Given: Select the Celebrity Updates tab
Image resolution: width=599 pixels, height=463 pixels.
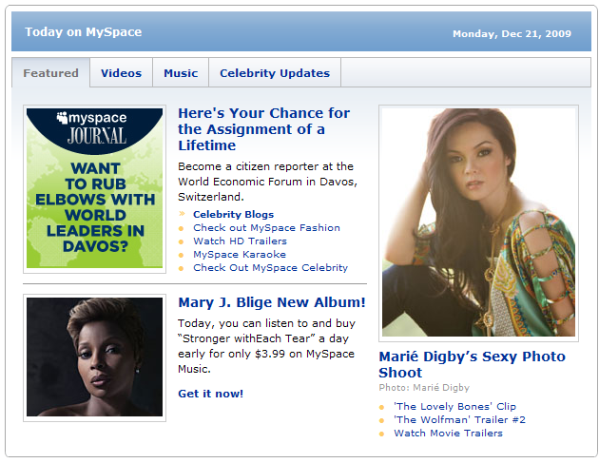Looking at the screenshot, I should (275, 73).
